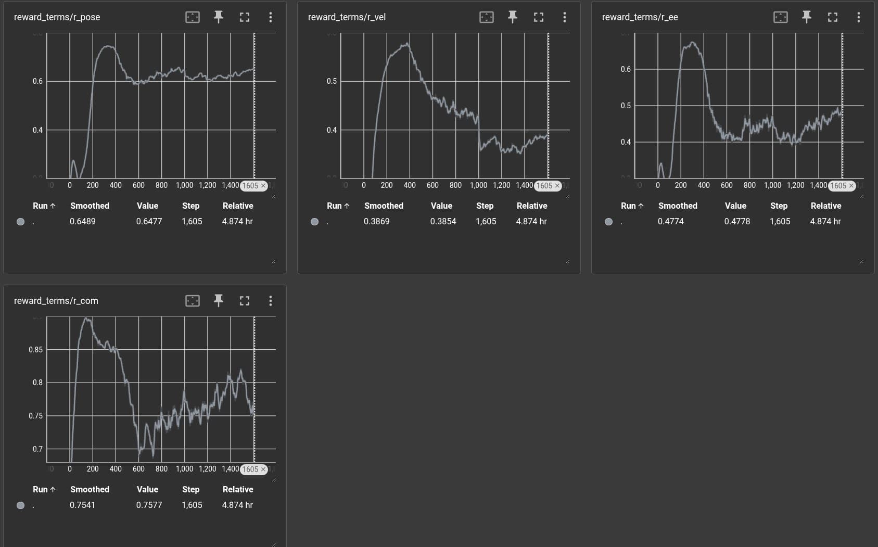Click Step column header in r_ee table

[779, 206]
